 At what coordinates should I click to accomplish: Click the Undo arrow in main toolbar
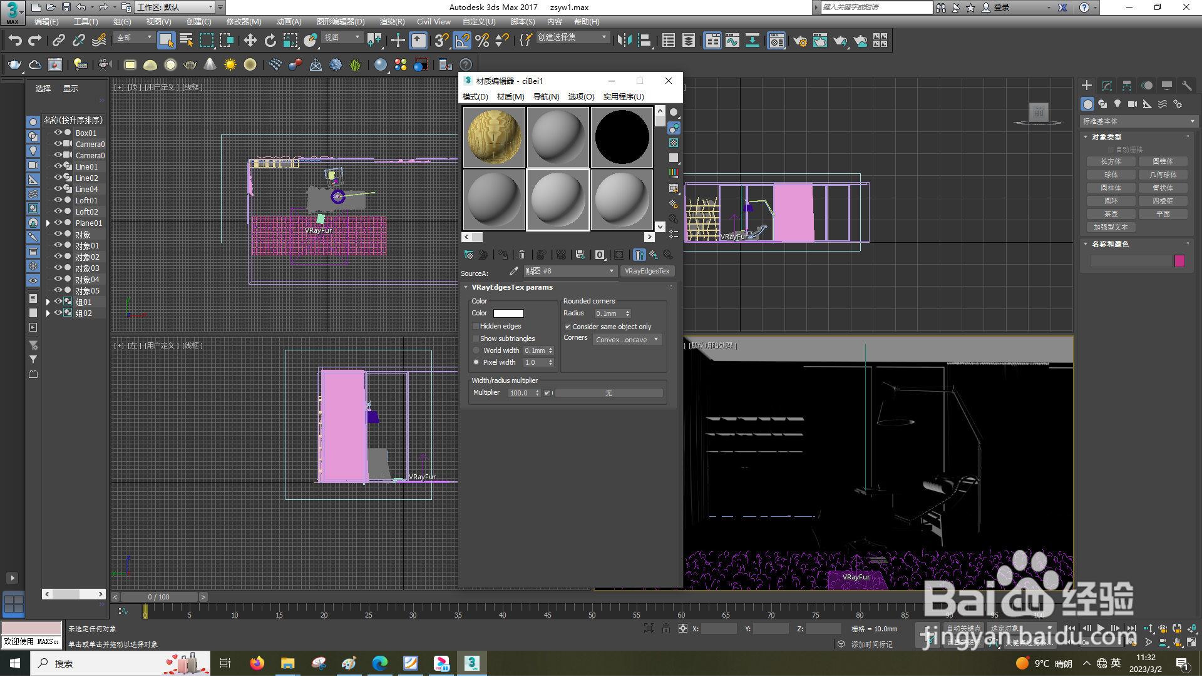15,41
